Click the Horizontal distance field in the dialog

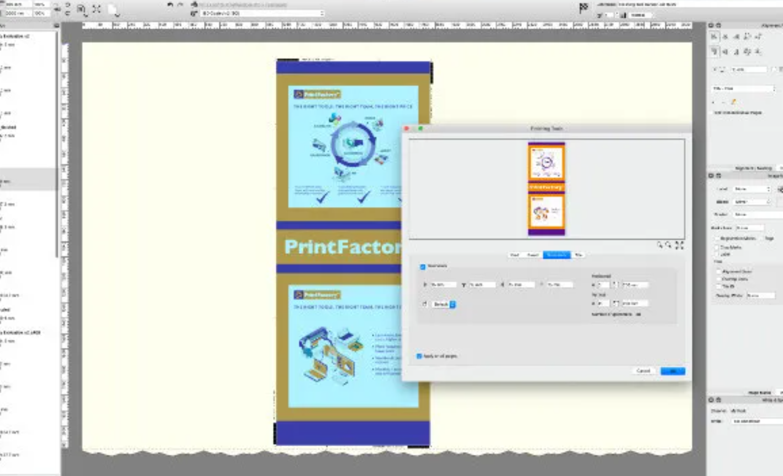634,285
